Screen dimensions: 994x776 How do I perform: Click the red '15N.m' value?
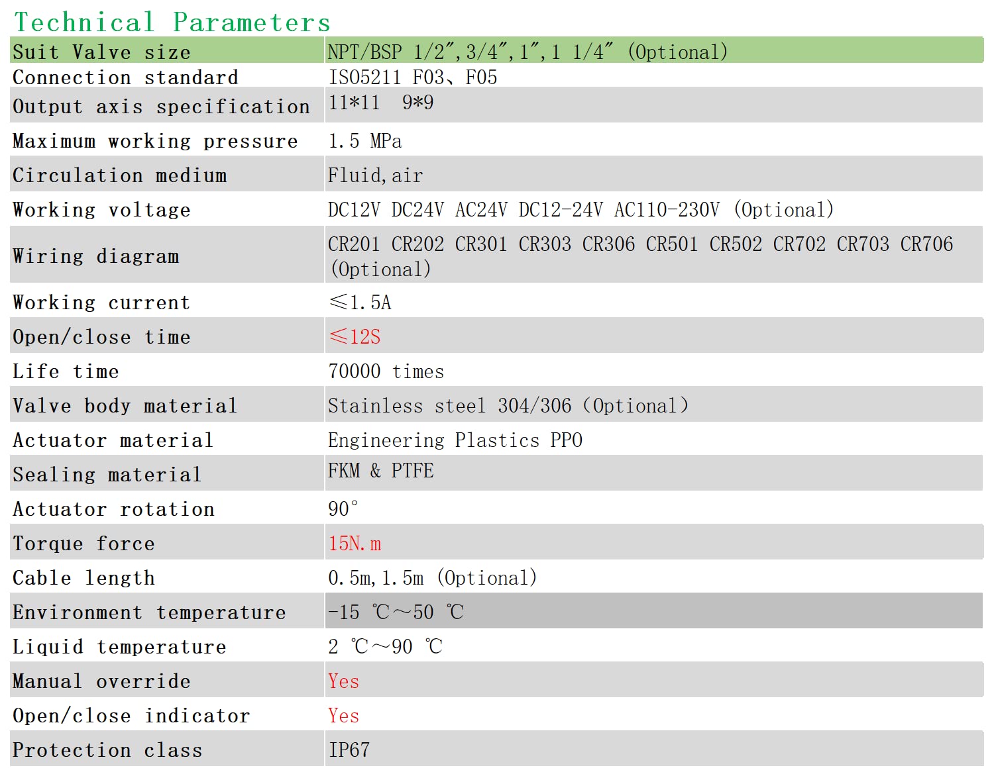[x=355, y=544]
